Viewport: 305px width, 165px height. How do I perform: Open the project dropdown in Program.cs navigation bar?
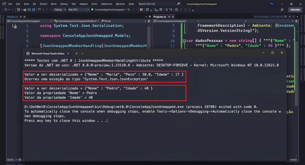click(x=176, y=21)
